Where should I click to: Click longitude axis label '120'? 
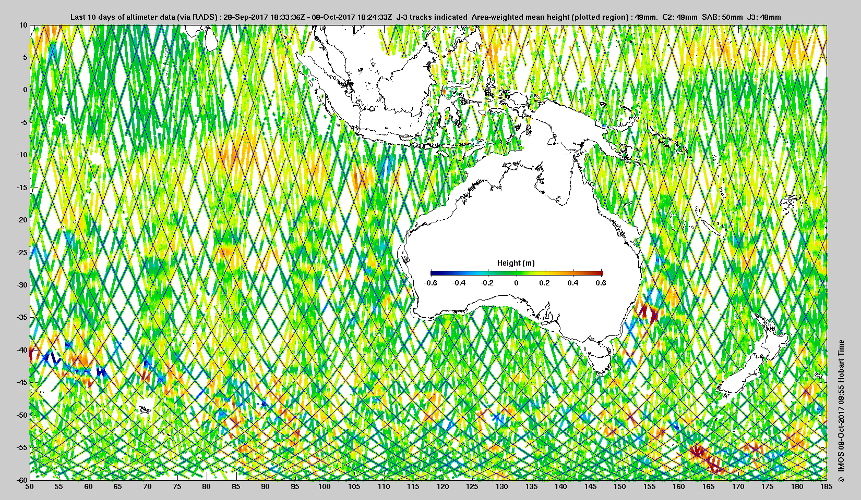pyautogui.click(x=443, y=486)
